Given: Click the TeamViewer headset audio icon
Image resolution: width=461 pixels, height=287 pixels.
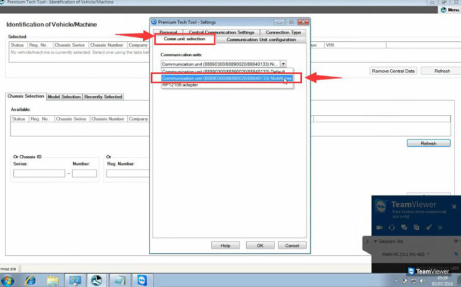Looking at the screenshot, I should tap(391, 228).
